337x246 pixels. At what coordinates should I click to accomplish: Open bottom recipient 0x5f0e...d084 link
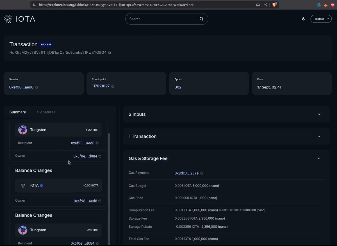(x=83, y=243)
